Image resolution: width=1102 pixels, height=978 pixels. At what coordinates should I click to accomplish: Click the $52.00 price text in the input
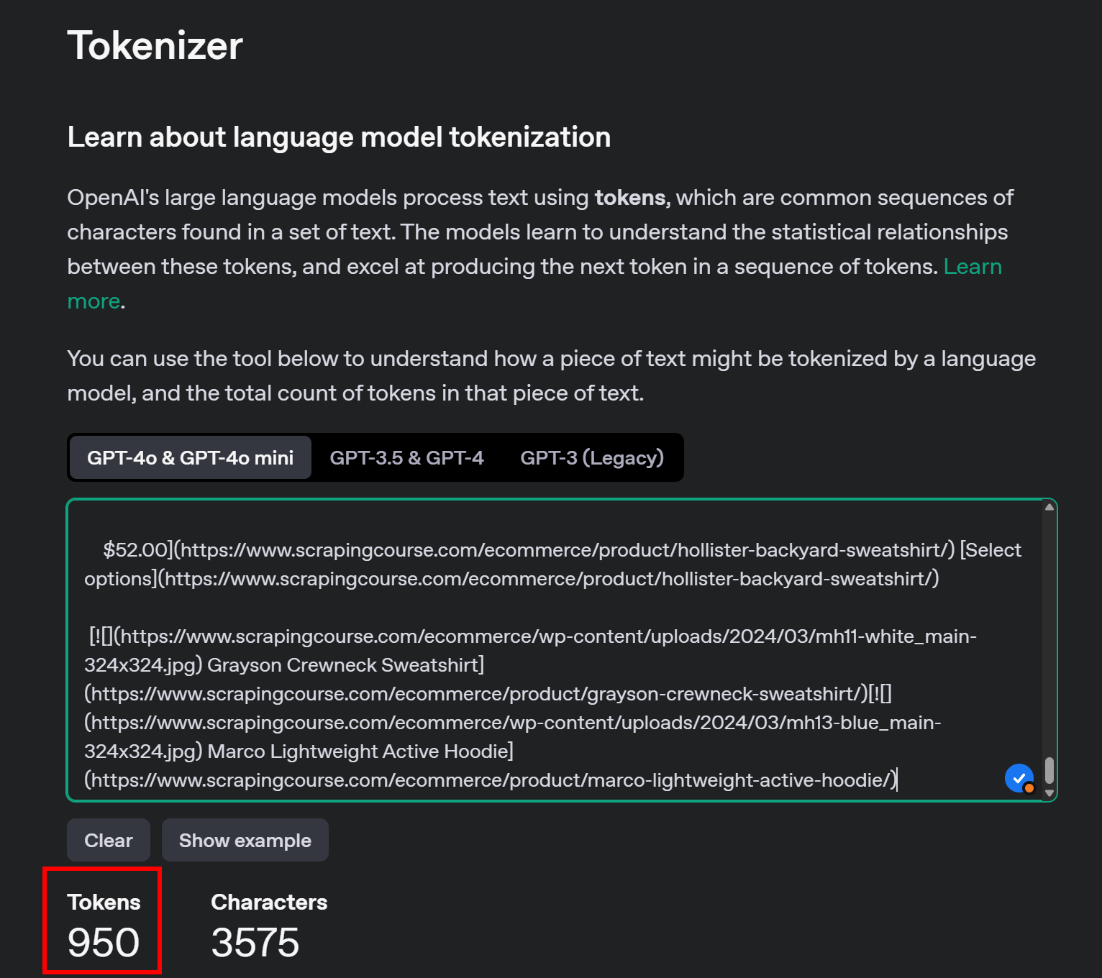point(135,550)
